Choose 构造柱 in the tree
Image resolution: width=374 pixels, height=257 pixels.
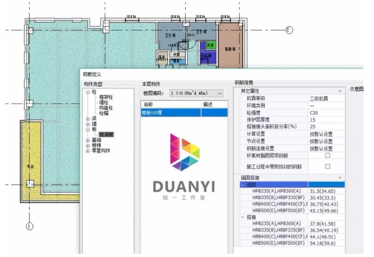click(x=106, y=108)
